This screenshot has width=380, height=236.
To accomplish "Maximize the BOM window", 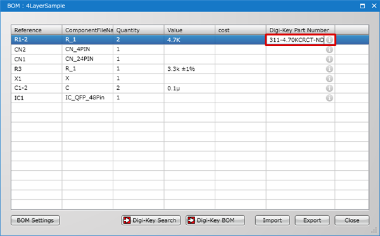I will point(362,6).
